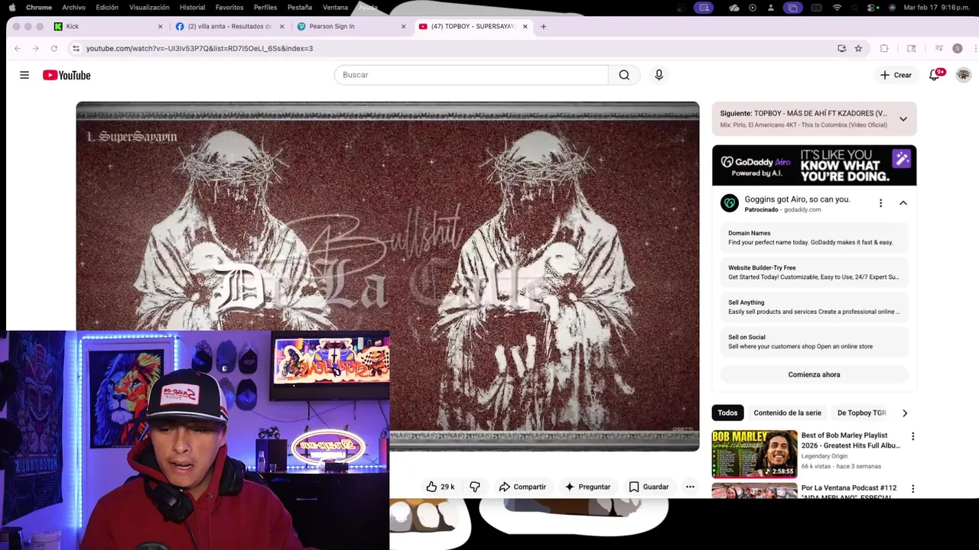Open Wi-Fi status in macOS menu bar
This screenshot has height=550, width=979.
tap(837, 8)
